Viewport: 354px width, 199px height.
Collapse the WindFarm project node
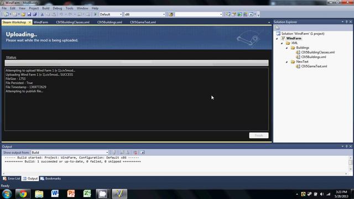coord(277,39)
